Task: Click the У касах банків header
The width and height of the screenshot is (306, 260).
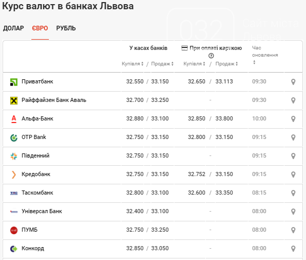Action: click(x=148, y=48)
